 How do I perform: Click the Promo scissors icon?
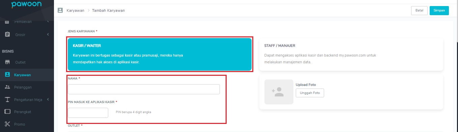click(7, 124)
